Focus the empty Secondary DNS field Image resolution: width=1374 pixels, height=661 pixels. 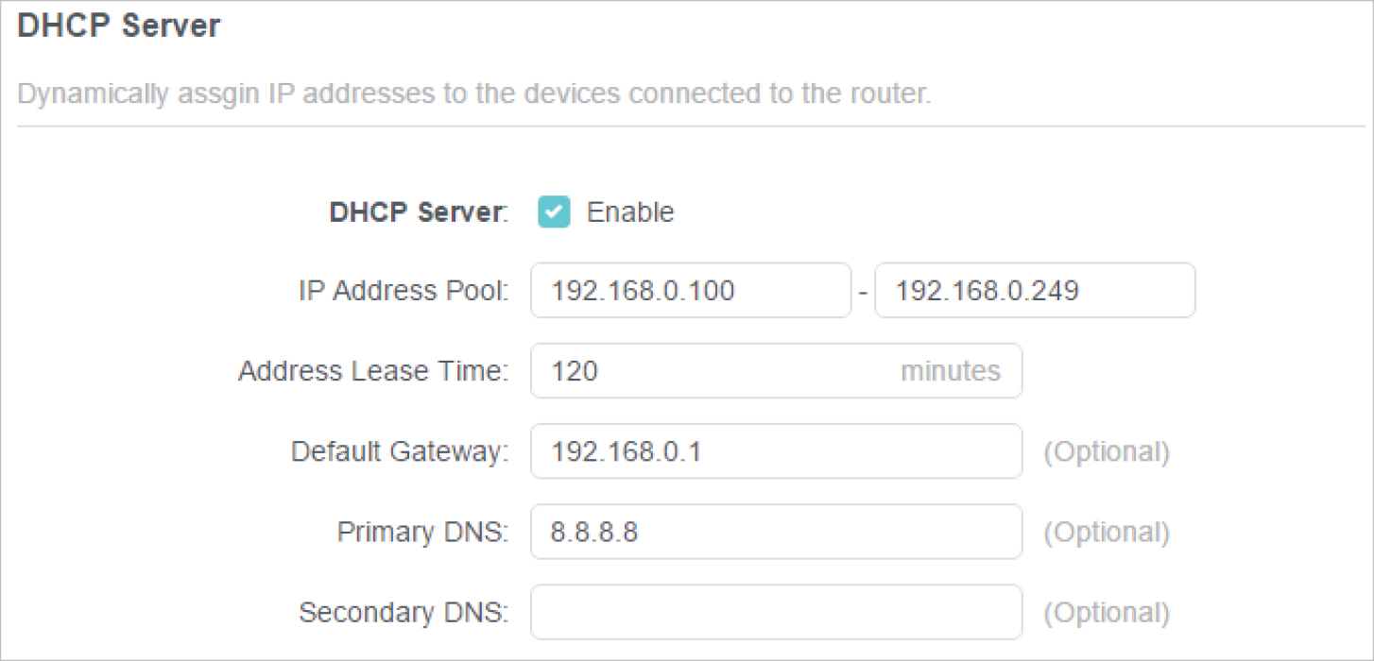coord(775,613)
